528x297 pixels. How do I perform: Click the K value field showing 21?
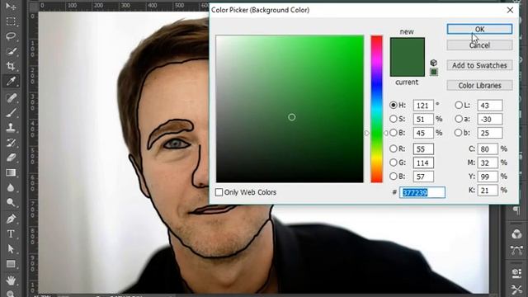click(x=488, y=191)
